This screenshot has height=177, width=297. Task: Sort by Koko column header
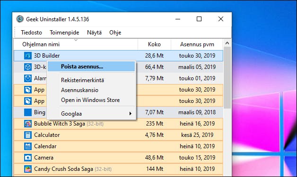pos(154,44)
